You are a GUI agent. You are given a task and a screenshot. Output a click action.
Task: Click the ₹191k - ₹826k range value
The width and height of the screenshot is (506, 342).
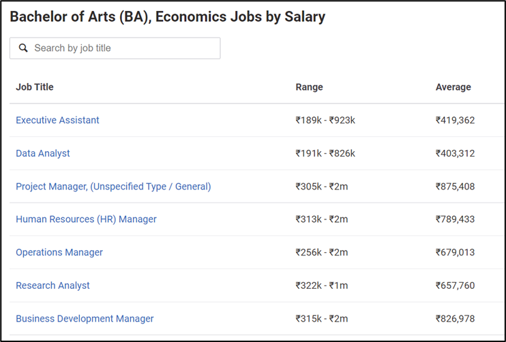325,153
